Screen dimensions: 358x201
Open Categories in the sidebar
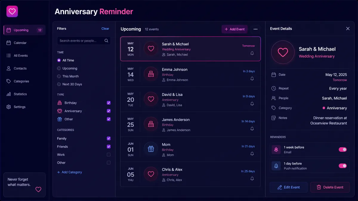pyautogui.click(x=24, y=81)
